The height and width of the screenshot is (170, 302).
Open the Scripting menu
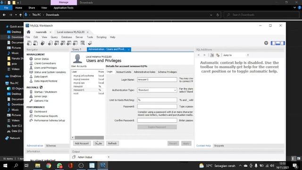(x=101, y=37)
